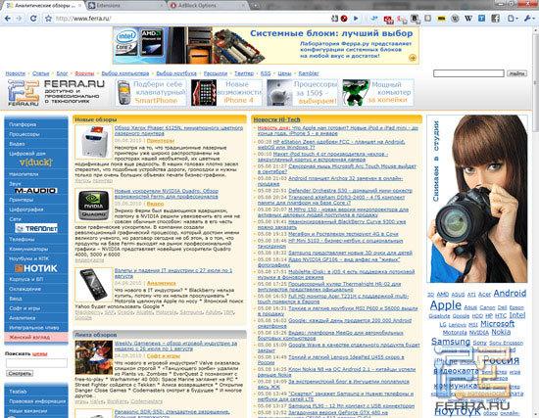Bookmark this page with the star icon
Screen dimensions: 539x418
point(48,19)
